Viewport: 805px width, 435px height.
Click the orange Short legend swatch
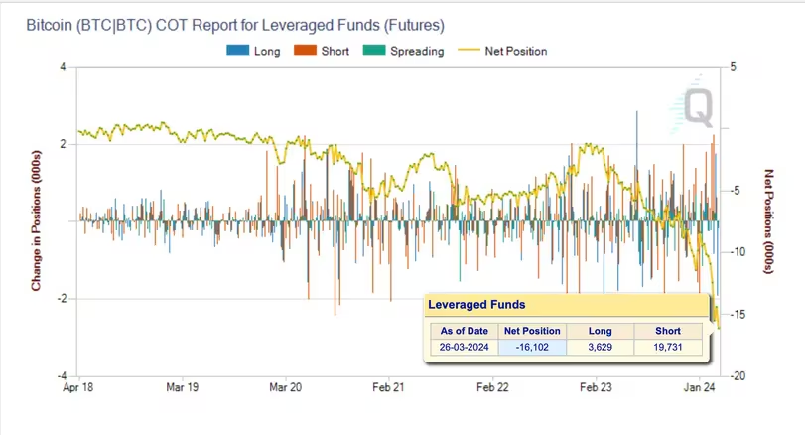[x=305, y=51]
